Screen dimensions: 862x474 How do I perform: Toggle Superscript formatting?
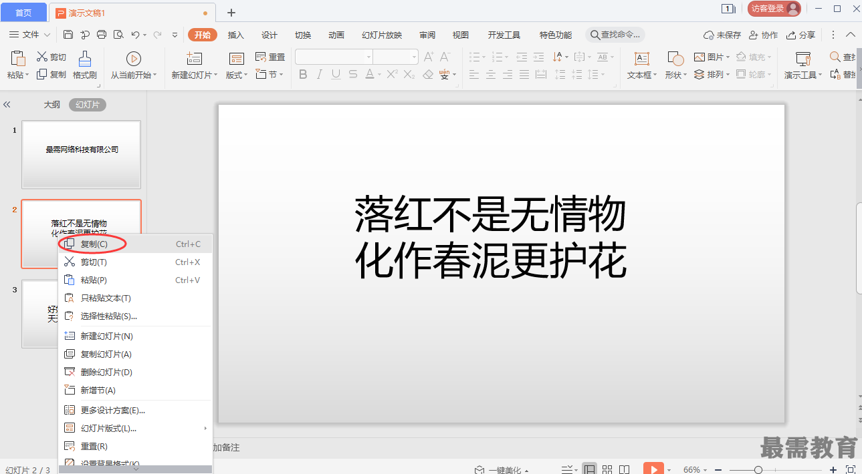393,75
